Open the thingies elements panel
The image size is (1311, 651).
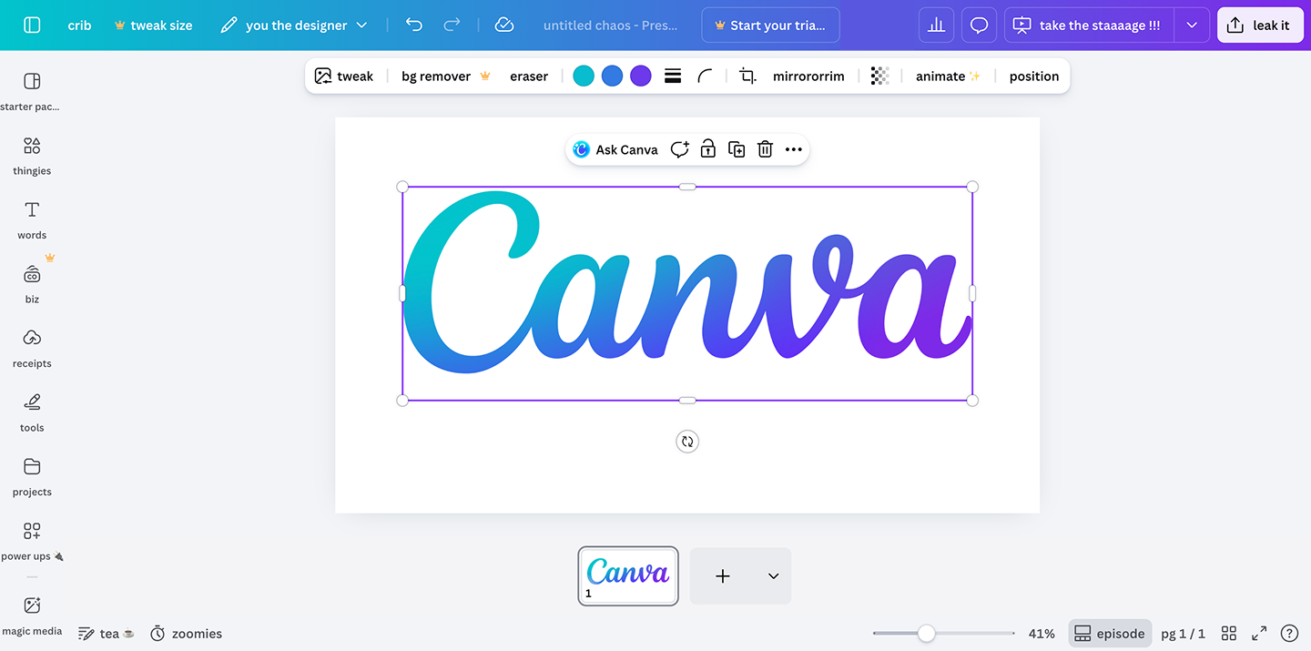pyautogui.click(x=32, y=156)
